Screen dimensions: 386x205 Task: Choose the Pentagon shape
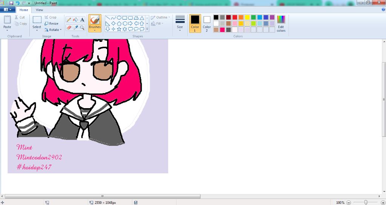click(119, 24)
